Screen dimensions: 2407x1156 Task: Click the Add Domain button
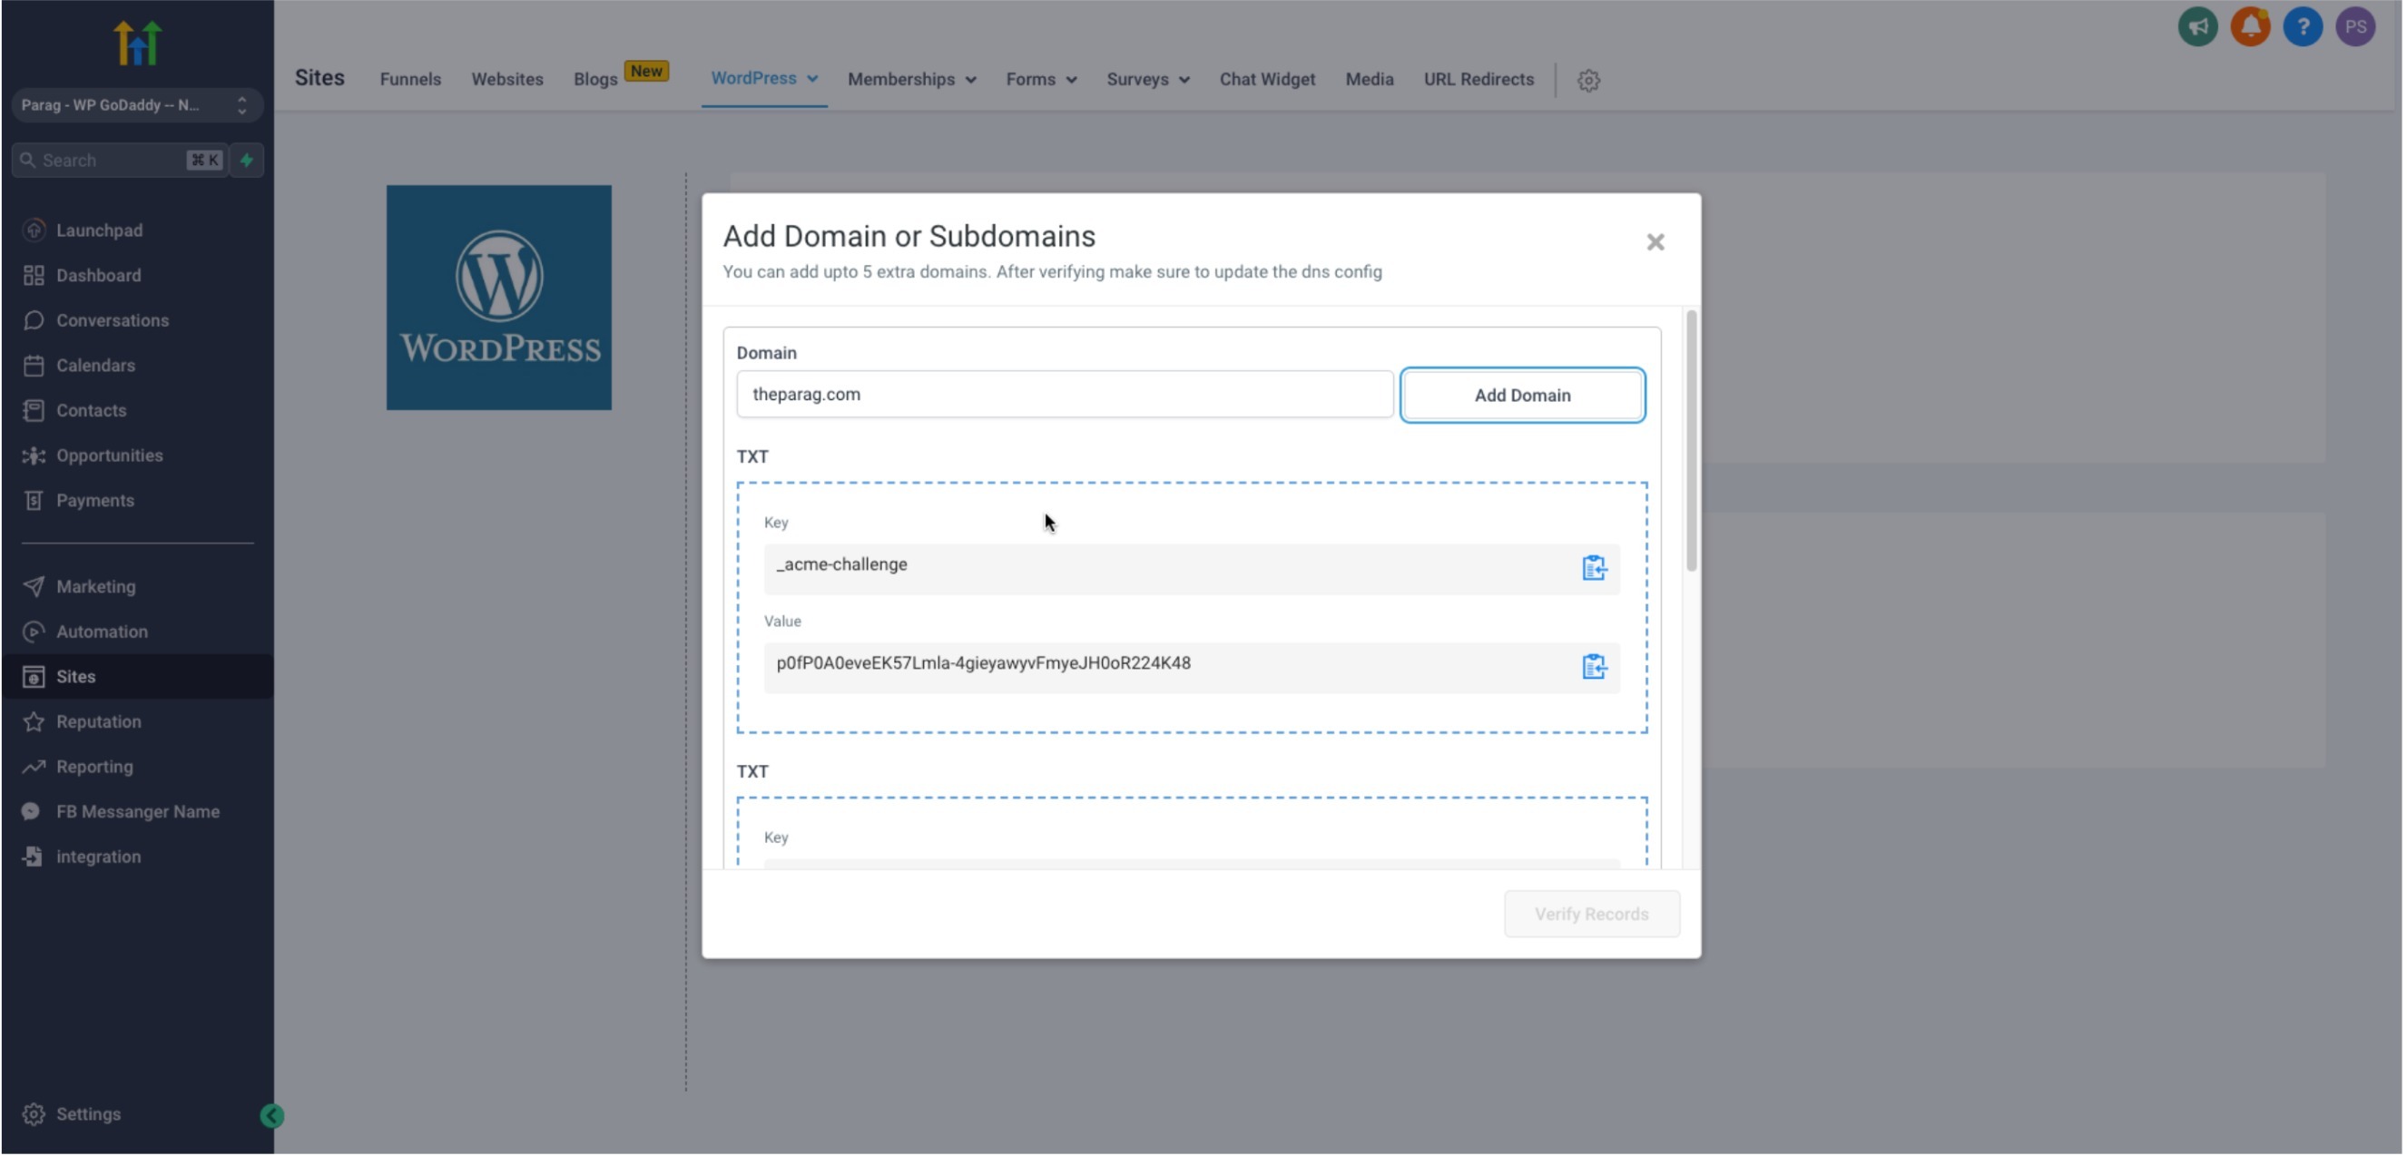tap(1521, 396)
